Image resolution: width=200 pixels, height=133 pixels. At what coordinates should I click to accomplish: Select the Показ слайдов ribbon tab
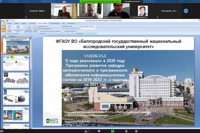(43, 23)
